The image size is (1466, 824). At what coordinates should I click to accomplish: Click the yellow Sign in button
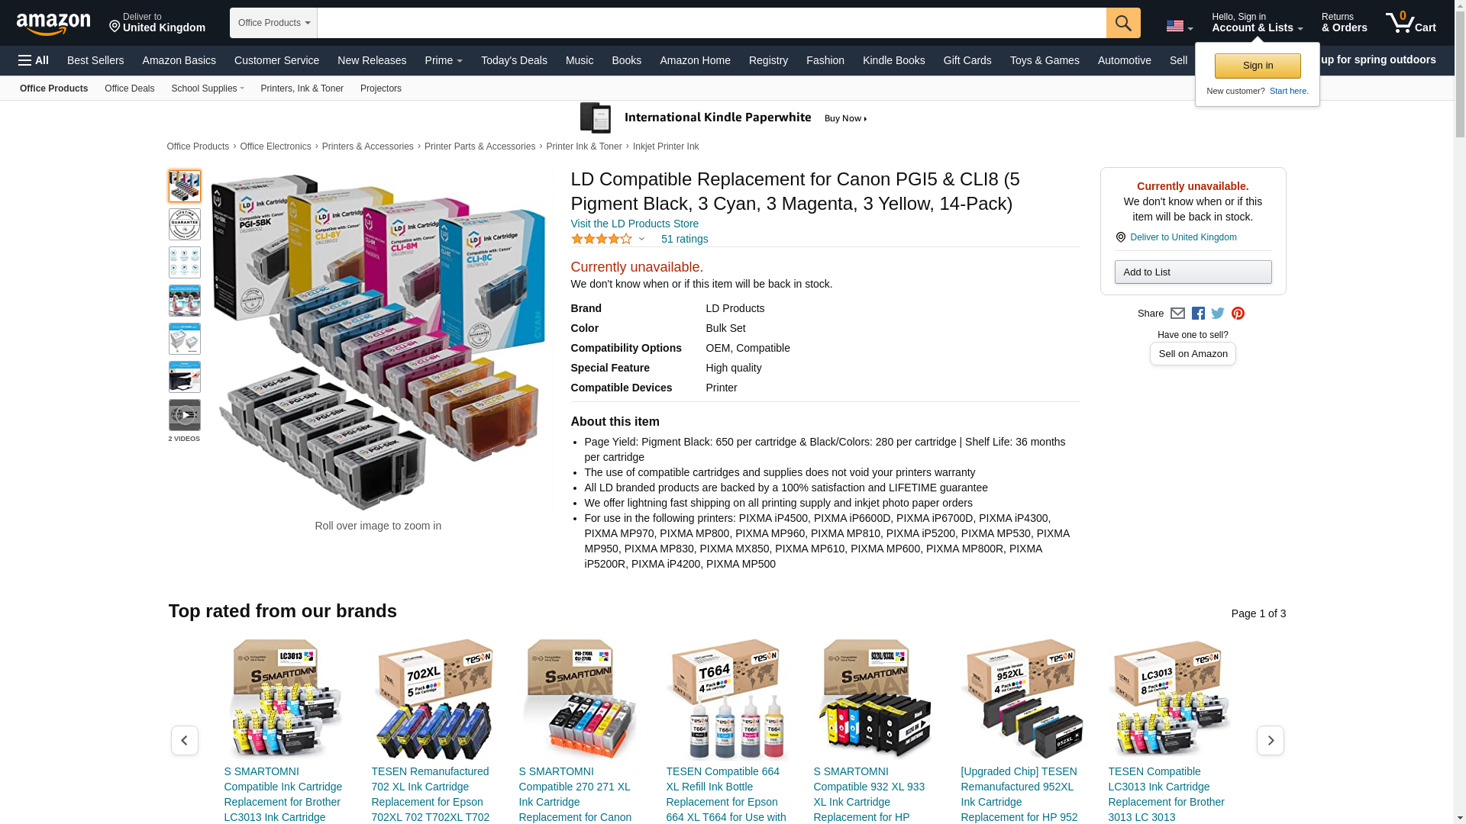click(1258, 66)
